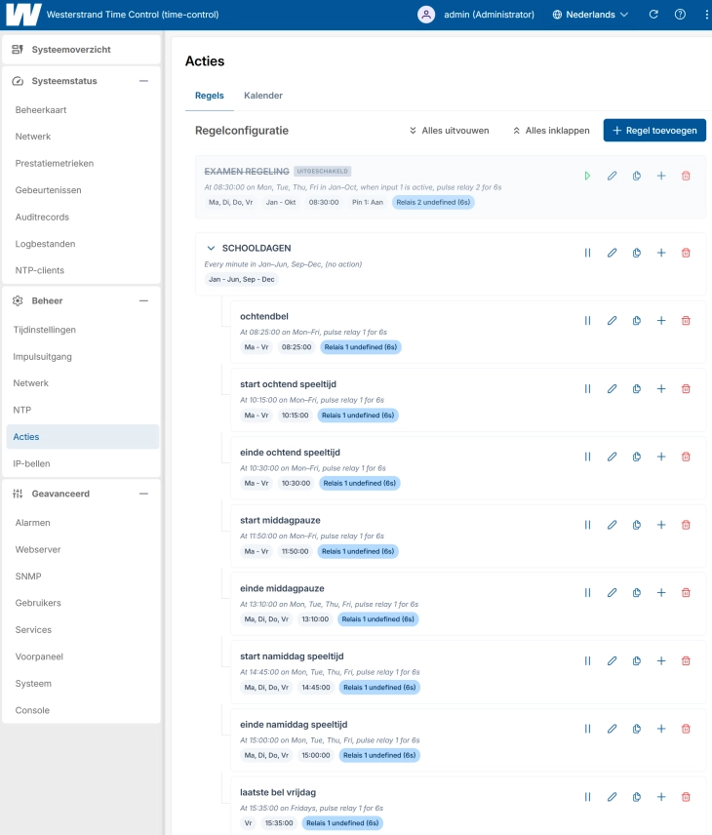Image resolution: width=712 pixels, height=835 pixels.
Task: Edit start namiddag speeltijd rule
Action: [x=612, y=660]
